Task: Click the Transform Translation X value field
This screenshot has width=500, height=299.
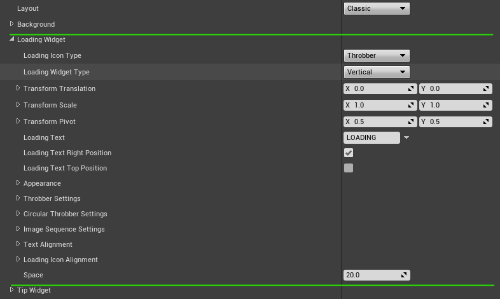Action: tap(380, 88)
